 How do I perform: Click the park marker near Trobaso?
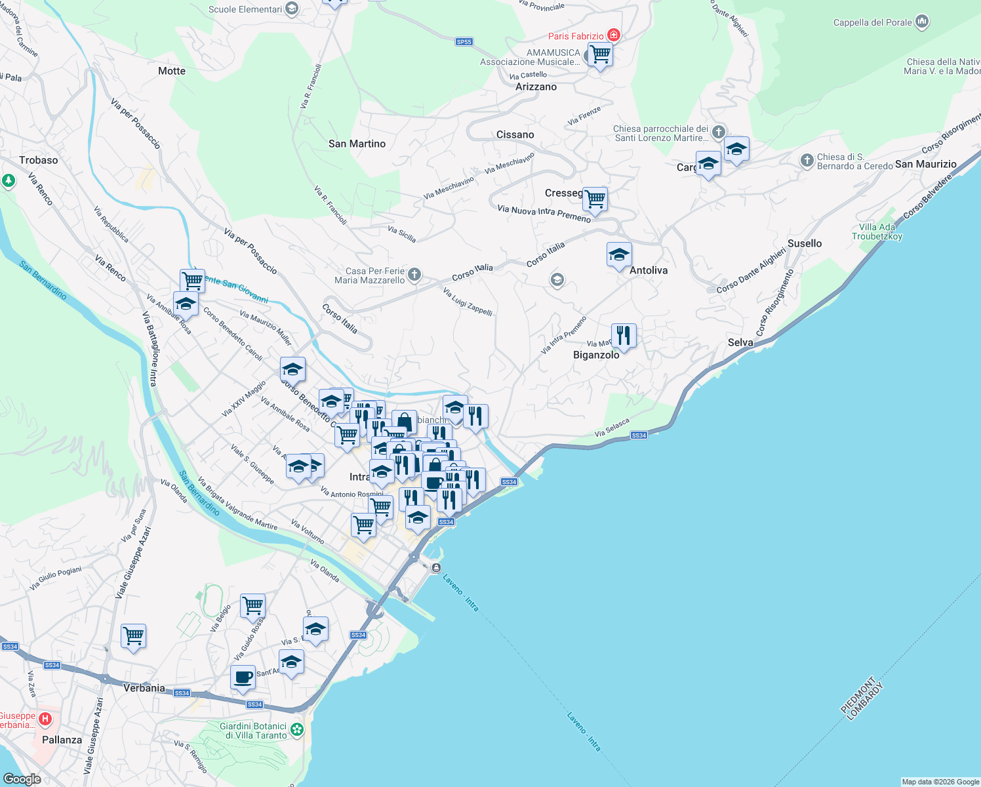9,180
